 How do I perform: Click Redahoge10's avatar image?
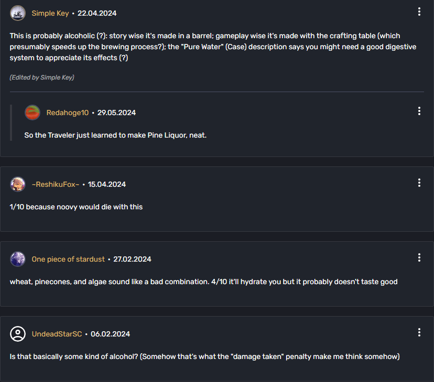point(32,113)
